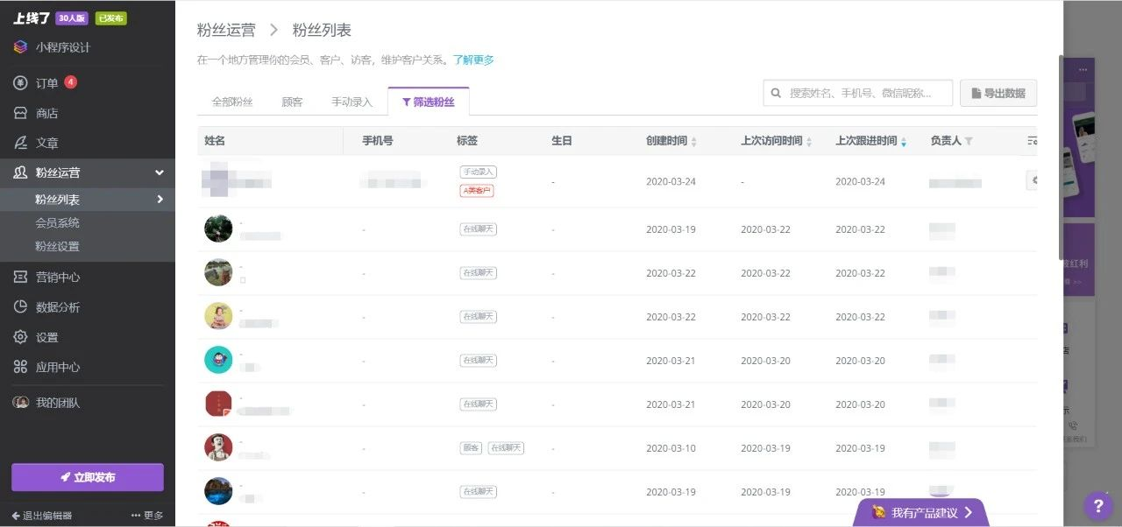Image resolution: width=1122 pixels, height=527 pixels.
Task: Open the 订单 orders icon in sidebar
Action: click(x=19, y=83)
